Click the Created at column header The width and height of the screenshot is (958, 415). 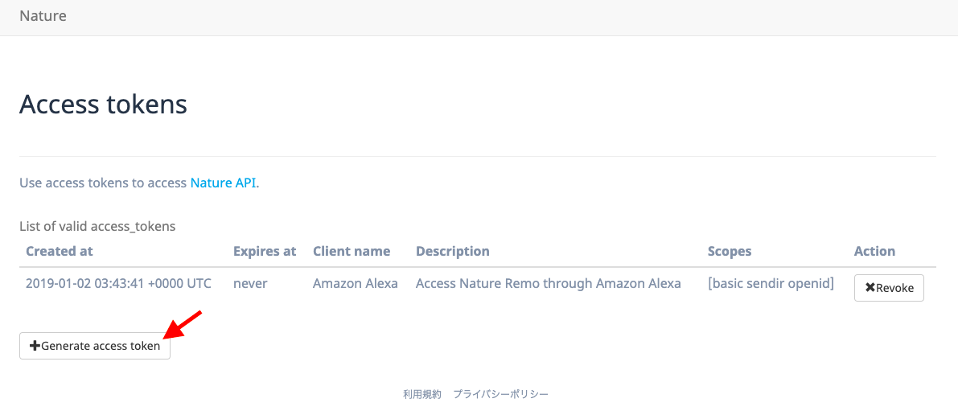(x=60, y=251)
